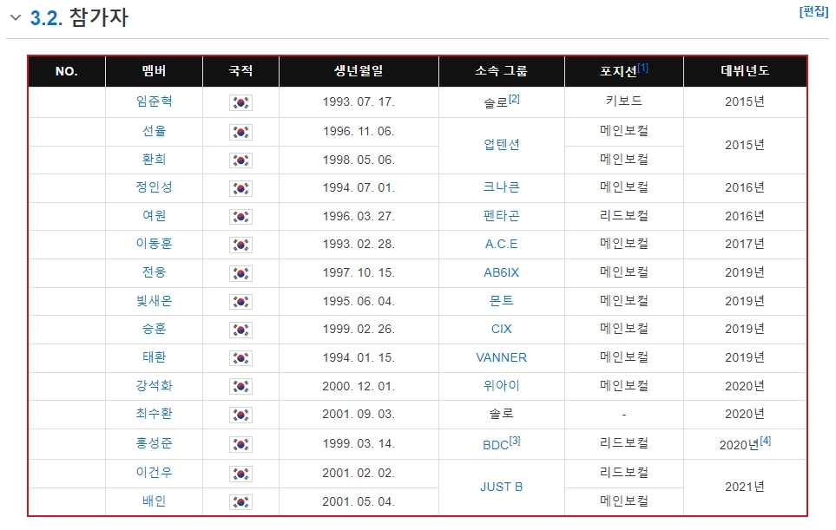Click the flag icon in 이동훈's row
The image size is (836, 530).
click(x=240, y=245)
